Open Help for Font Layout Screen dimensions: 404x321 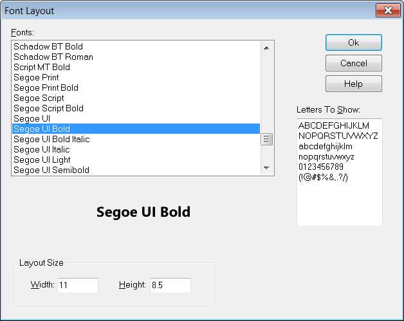point(353,84)
